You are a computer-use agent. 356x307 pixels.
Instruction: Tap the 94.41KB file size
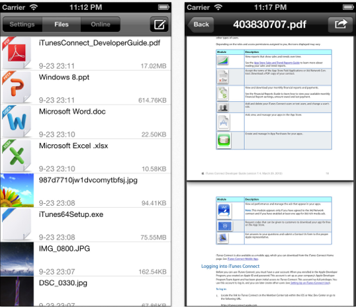click(x=154, y=203)
